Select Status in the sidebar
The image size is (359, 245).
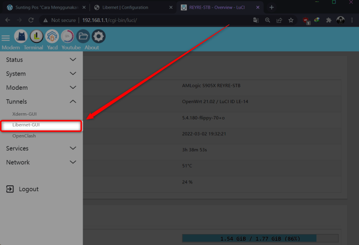[x=14, y=60]
